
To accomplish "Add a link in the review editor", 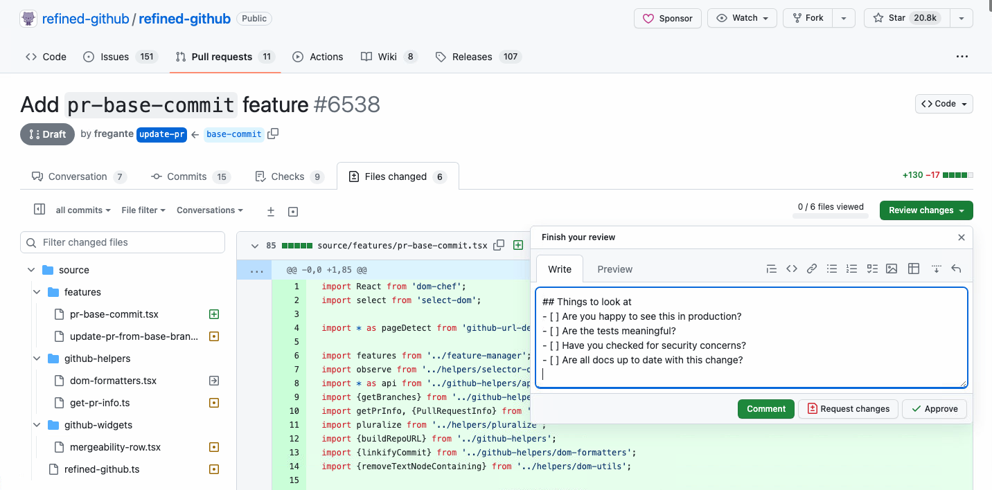I will tap(812, 269).
